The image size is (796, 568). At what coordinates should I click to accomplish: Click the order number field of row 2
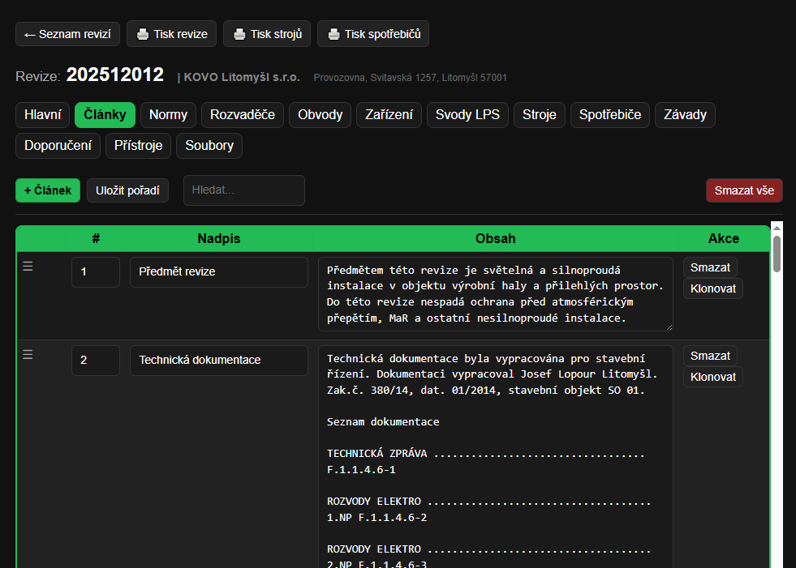click(x=96, y=360)
